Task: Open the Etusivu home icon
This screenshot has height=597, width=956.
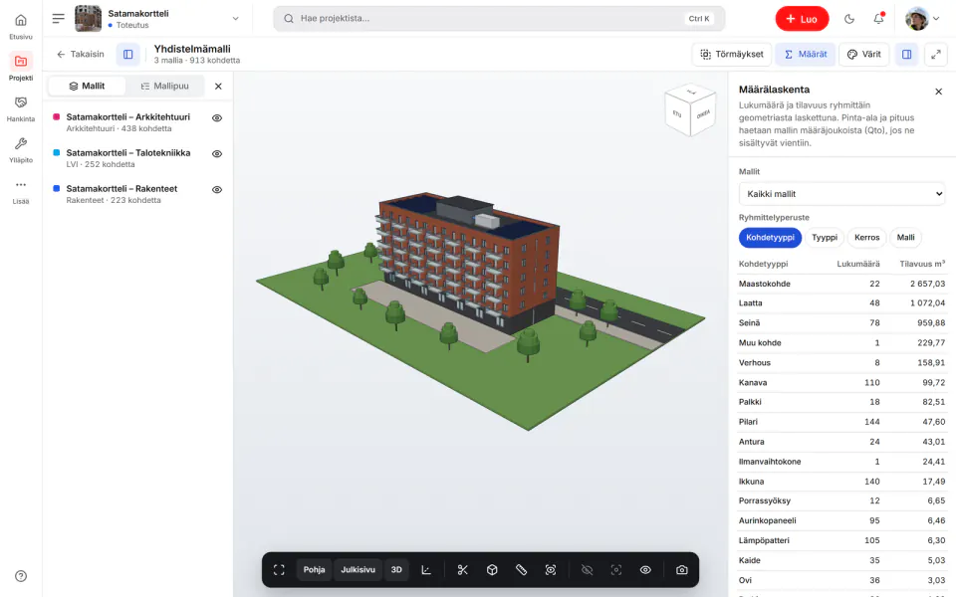Action: [x=21, y=20]
